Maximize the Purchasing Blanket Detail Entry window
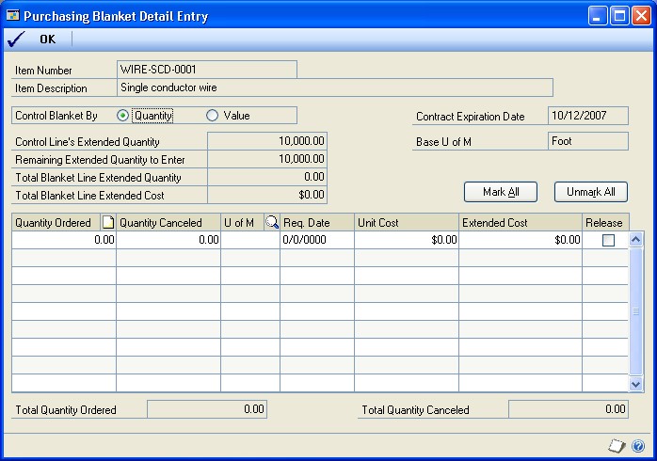Screen dimensions: 657x461 click(619, 16)
